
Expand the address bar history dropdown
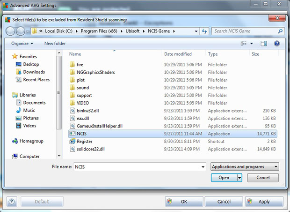[196, 31]
